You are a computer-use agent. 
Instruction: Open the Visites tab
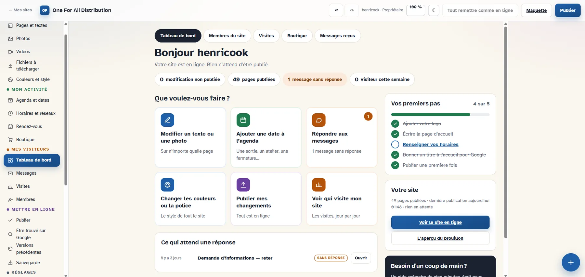point(266,36)
